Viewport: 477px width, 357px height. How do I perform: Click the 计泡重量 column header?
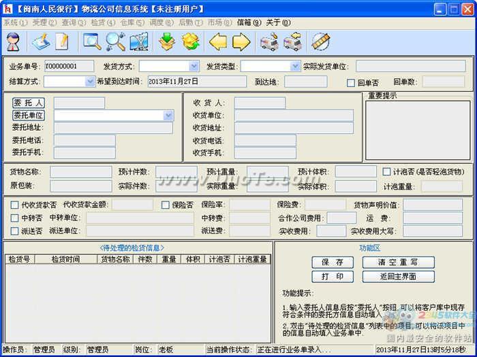coord(252,259)
